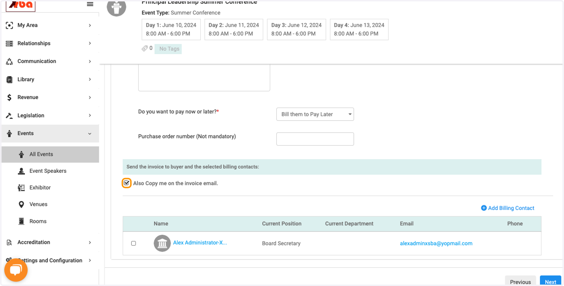Click the Events podium icon in sidebar
Image resolution: width=564 pixels, height=286 pixels.
coord(9,134)
